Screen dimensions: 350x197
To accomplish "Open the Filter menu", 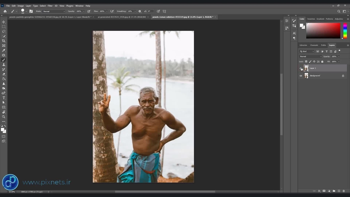I will pos(50,6).
